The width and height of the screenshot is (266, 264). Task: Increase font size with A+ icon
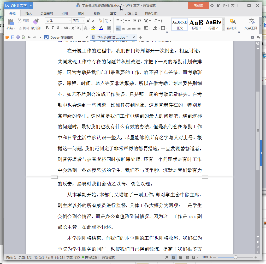click(x=88, y=21)
